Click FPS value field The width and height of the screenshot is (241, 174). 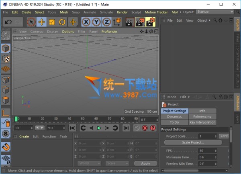tap(208, 151)
